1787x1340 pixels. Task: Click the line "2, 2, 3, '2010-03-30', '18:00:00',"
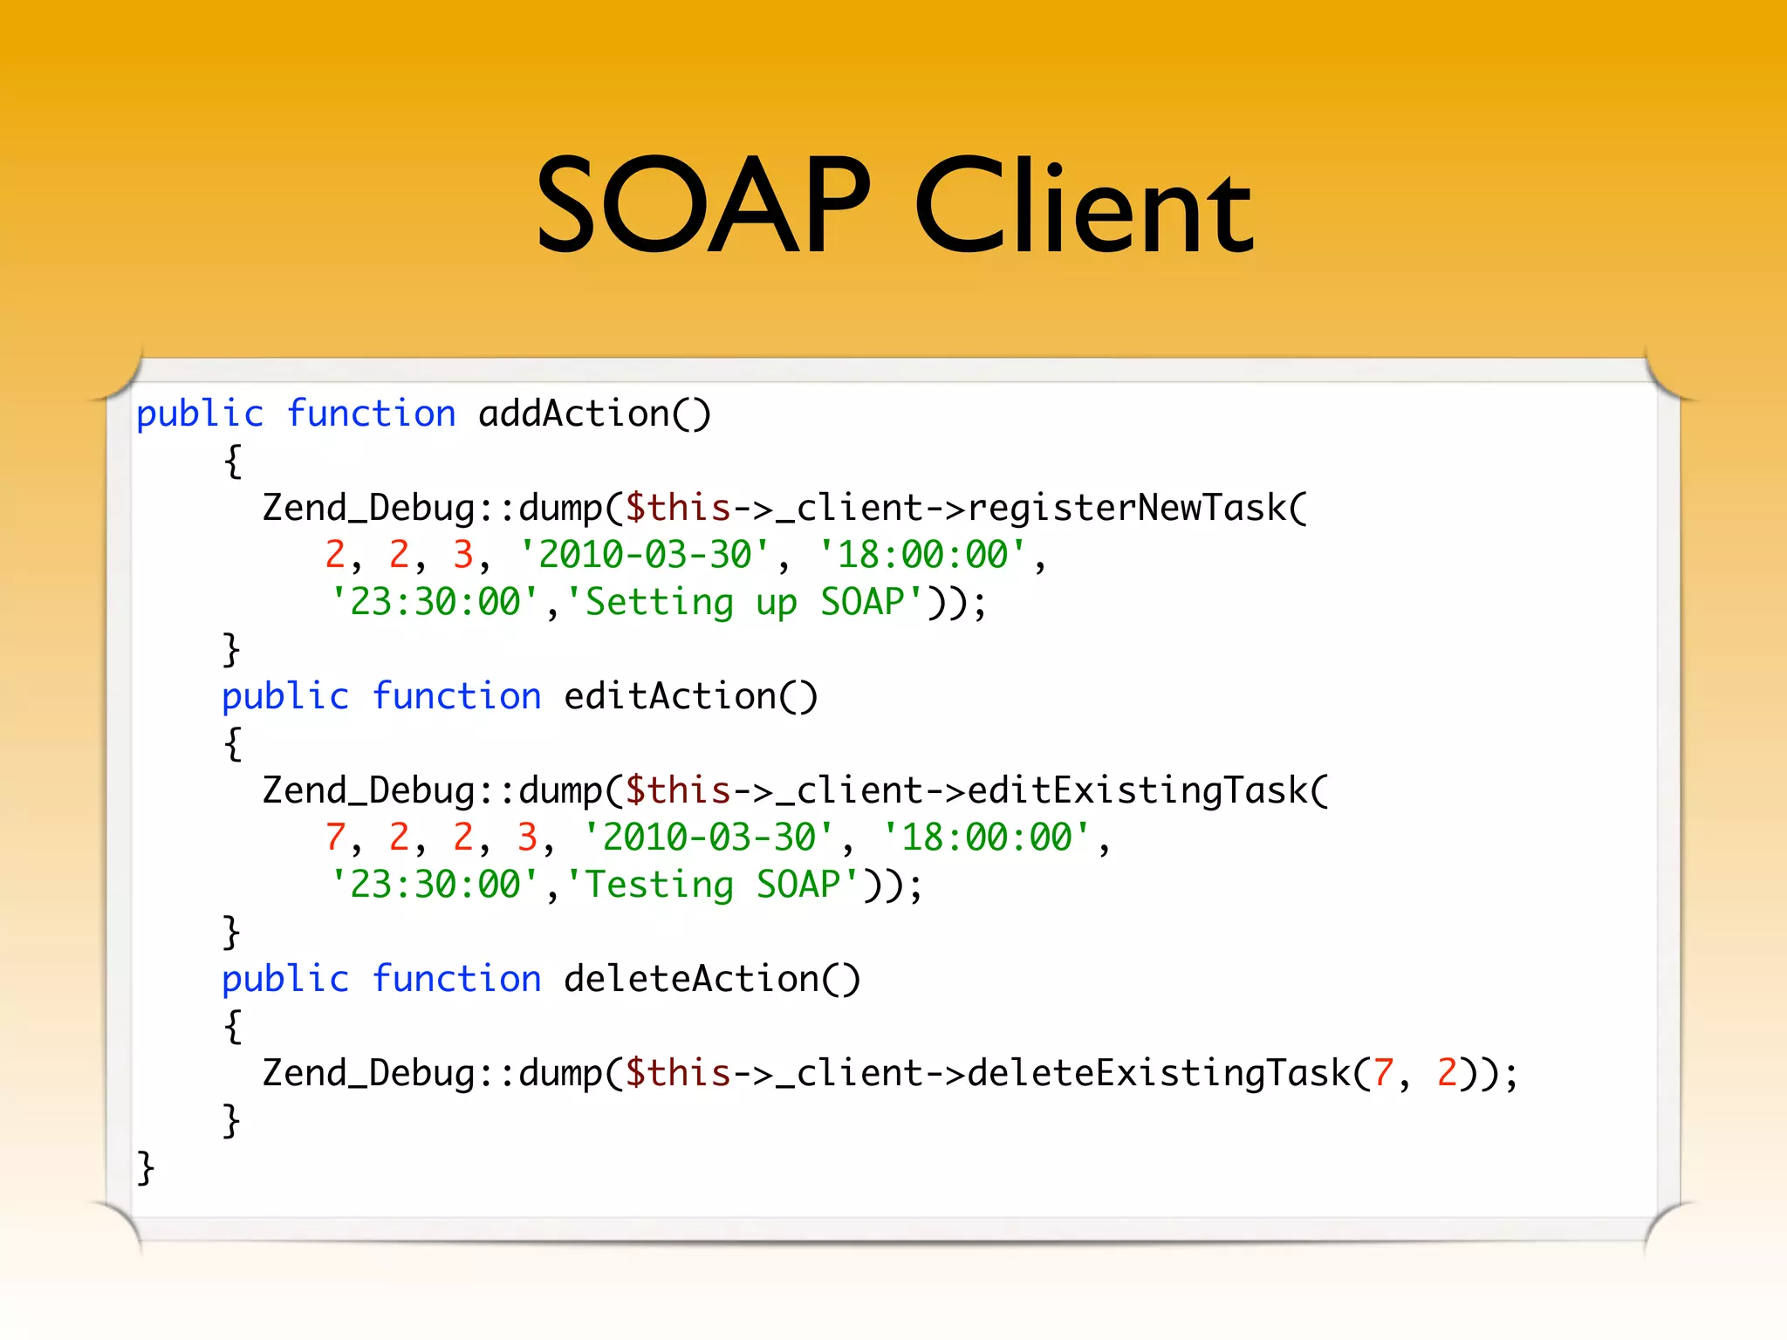(685, 555)
